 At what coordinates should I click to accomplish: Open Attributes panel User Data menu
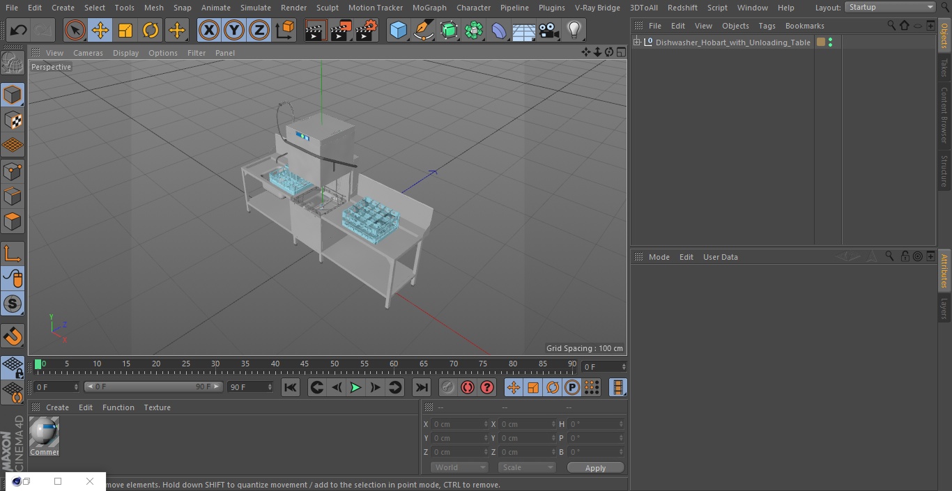(720, 257)
